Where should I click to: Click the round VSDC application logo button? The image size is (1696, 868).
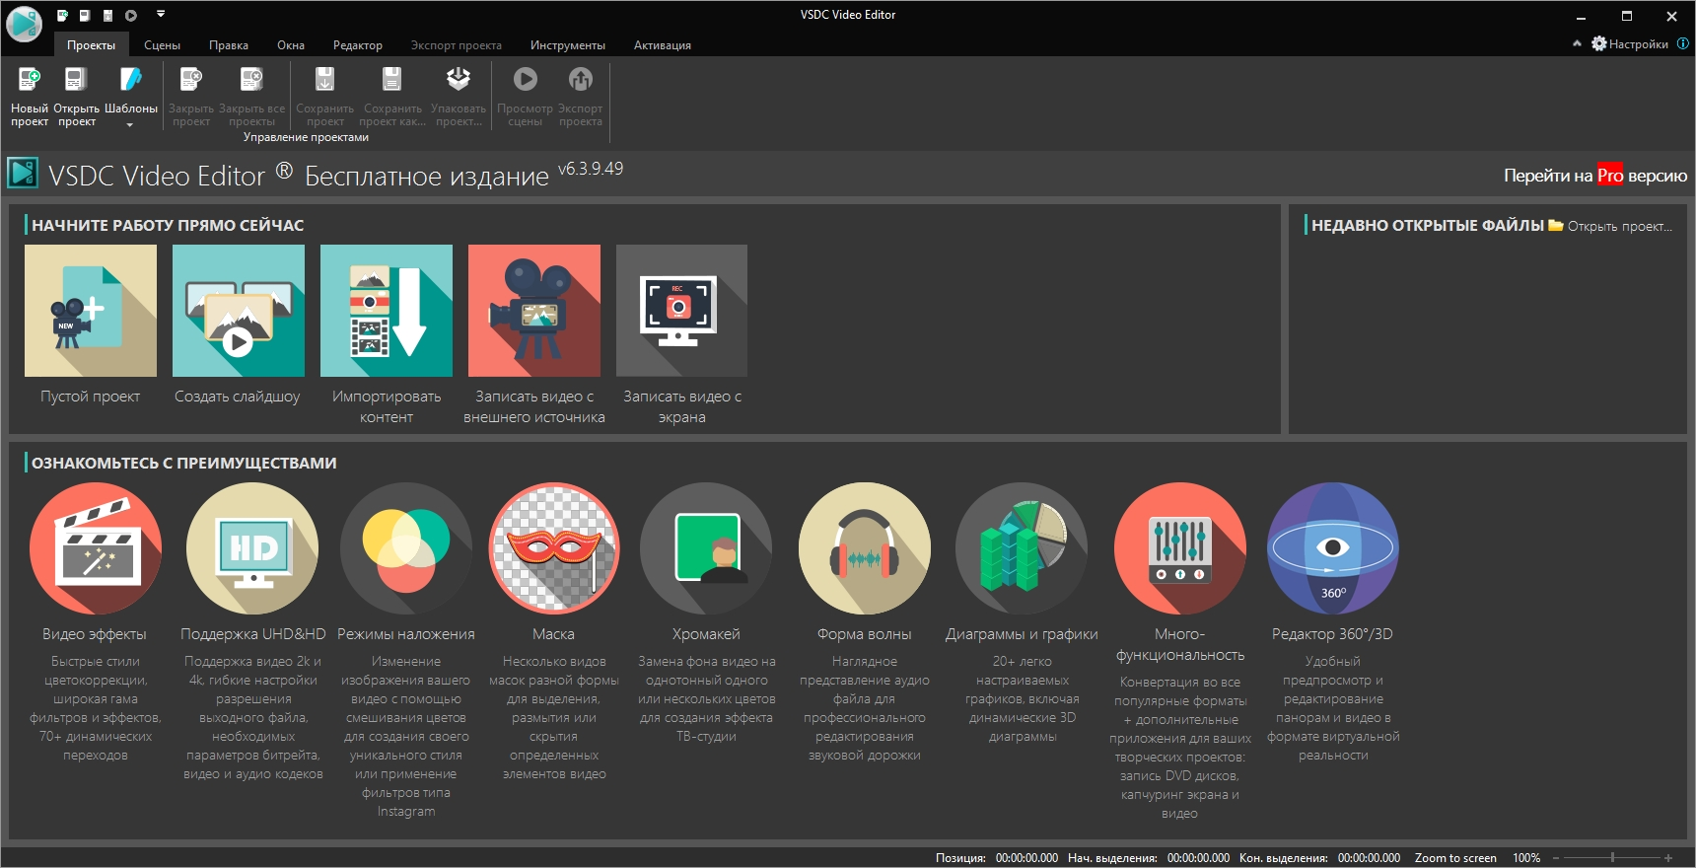[24, 25]
